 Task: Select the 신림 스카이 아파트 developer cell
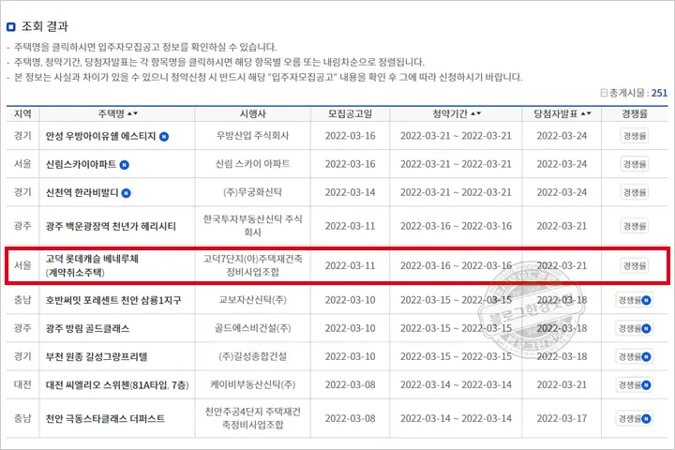pos(253,164)
